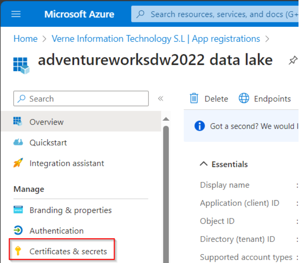
Task: Click the Essentials heading
Action: coord(229,165)
